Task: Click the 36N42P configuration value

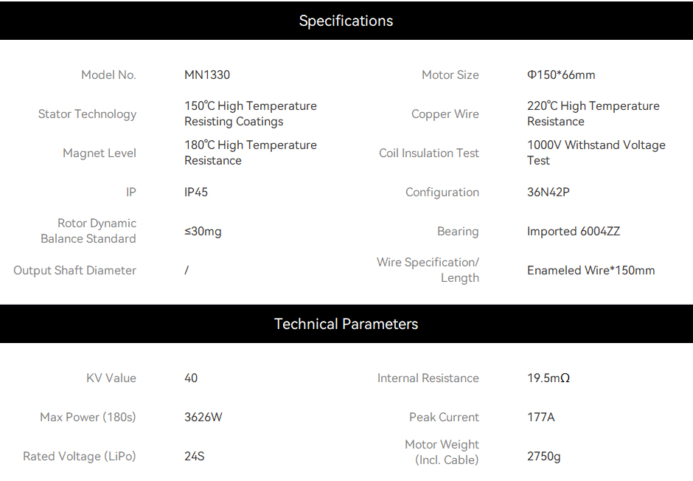Action: tap(548, 192)
